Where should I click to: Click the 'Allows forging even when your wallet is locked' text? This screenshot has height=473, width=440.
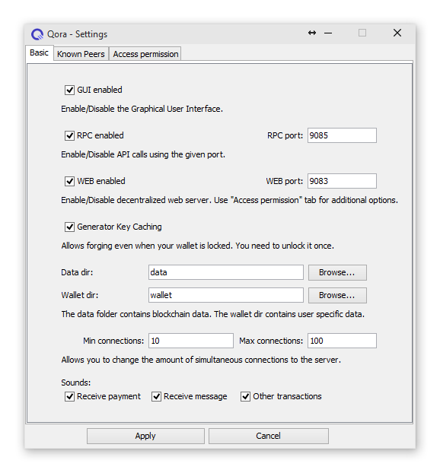pos(197,246)
